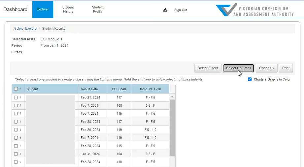This screenshot has width=304, height=167.
Task: Click the Student Results breadcrumb text
Action: point(54,28)
